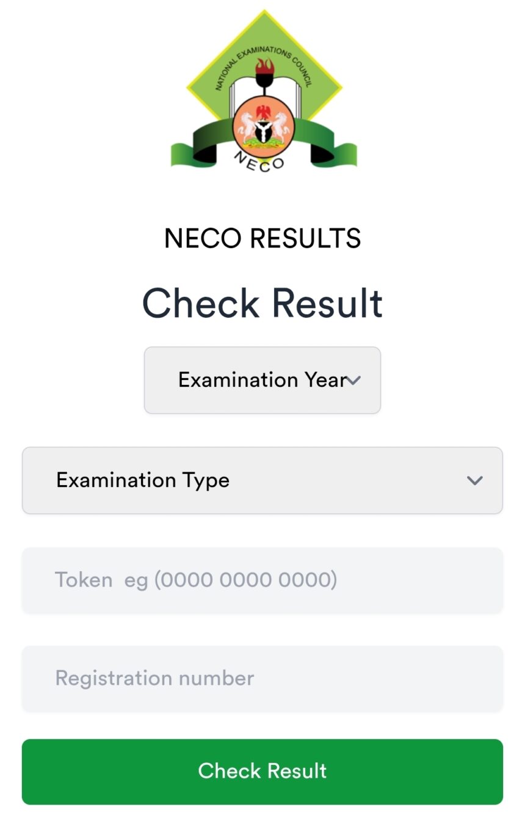Viewport: 525px width, 815px height.
Task: Click the torch flame in the logo
Action: [265, 65]
